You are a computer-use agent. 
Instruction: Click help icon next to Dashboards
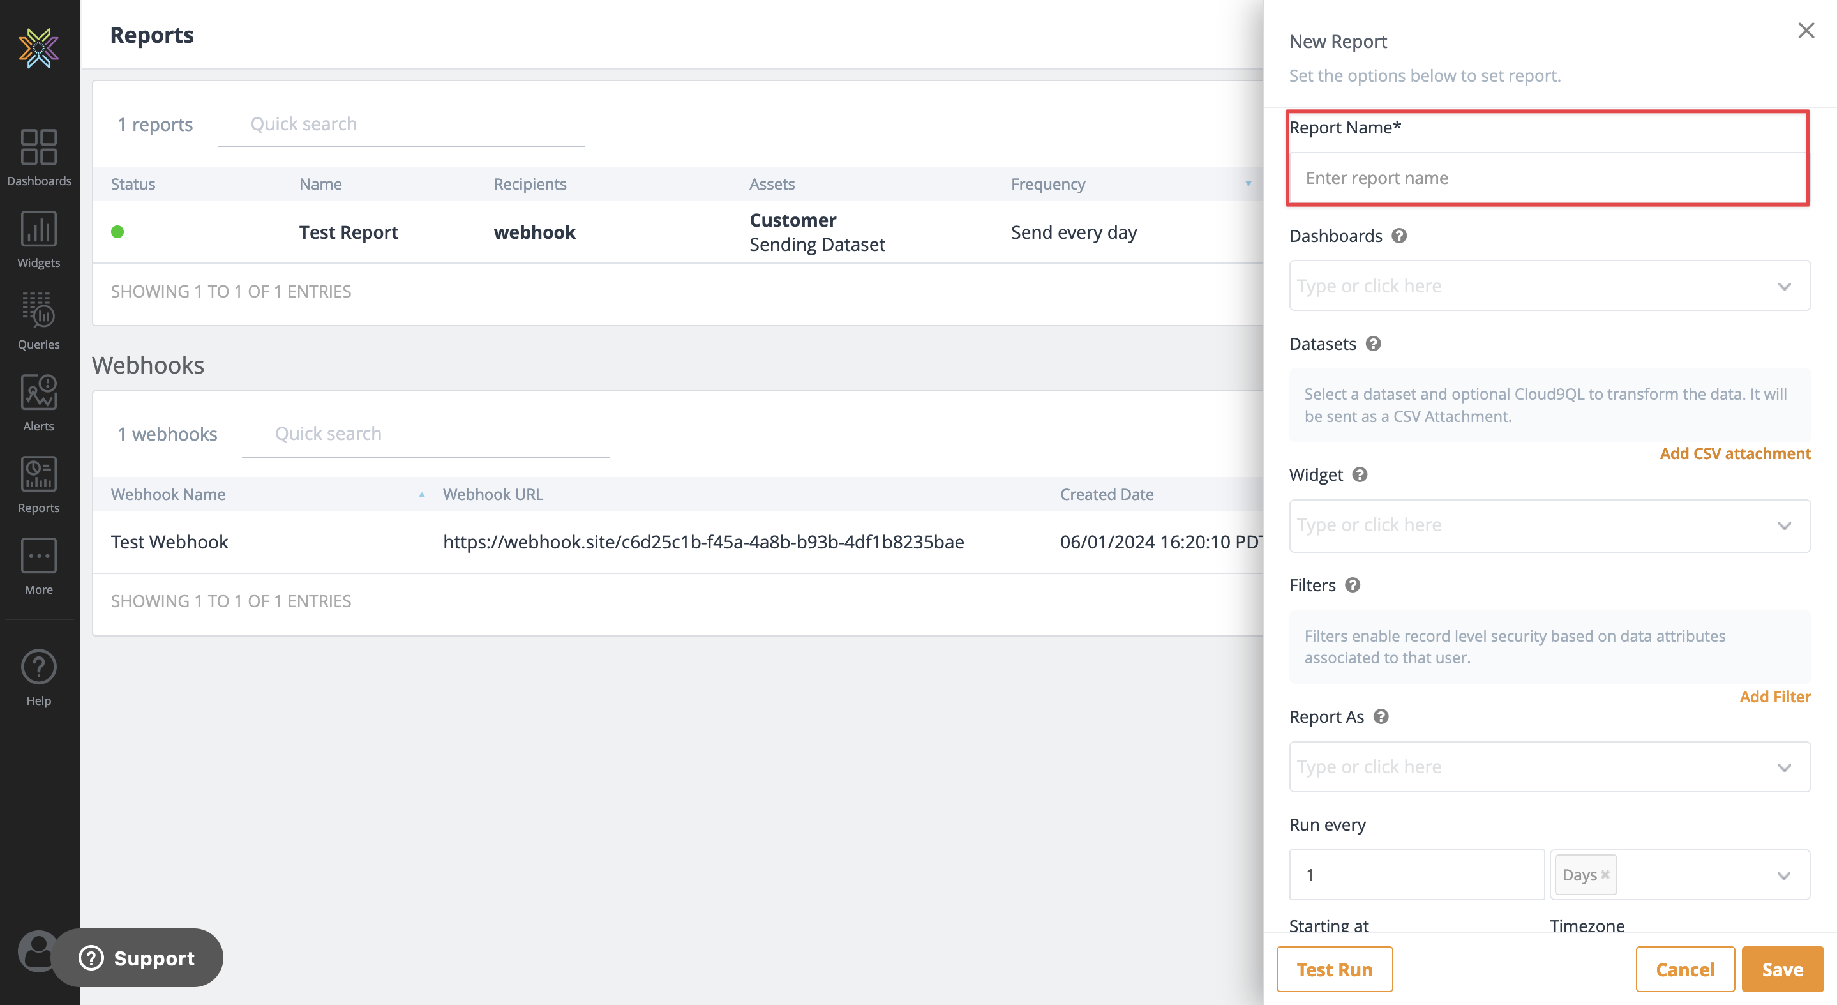(x=1399, y=236)
